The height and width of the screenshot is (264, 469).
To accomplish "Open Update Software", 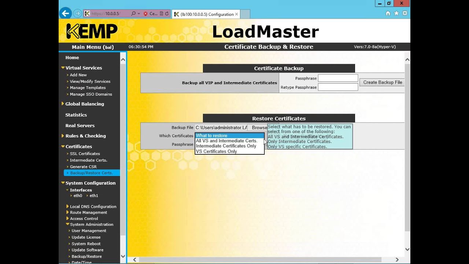I will [x=87, y=250].
